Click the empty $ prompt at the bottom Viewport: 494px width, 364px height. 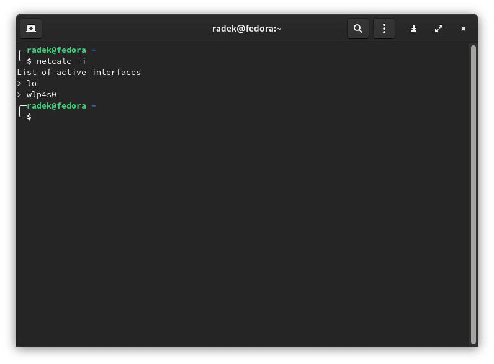pos(29,117)
